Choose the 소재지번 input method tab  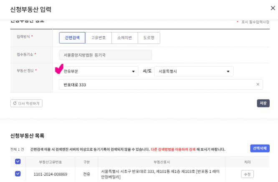click(124, 37)
